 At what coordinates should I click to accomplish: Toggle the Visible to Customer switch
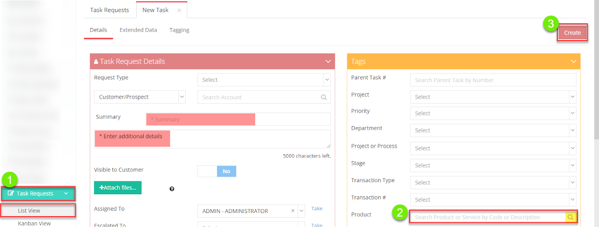coord(217,171)
